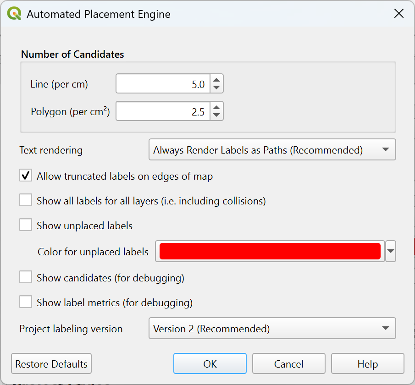Close the Automated Placement Engine dialog
This screenshot has height=385, width=415.
[x=398, y=13]
